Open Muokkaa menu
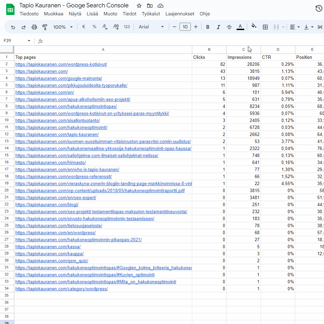Screen dimensions: 324x324 pos(53,14)
